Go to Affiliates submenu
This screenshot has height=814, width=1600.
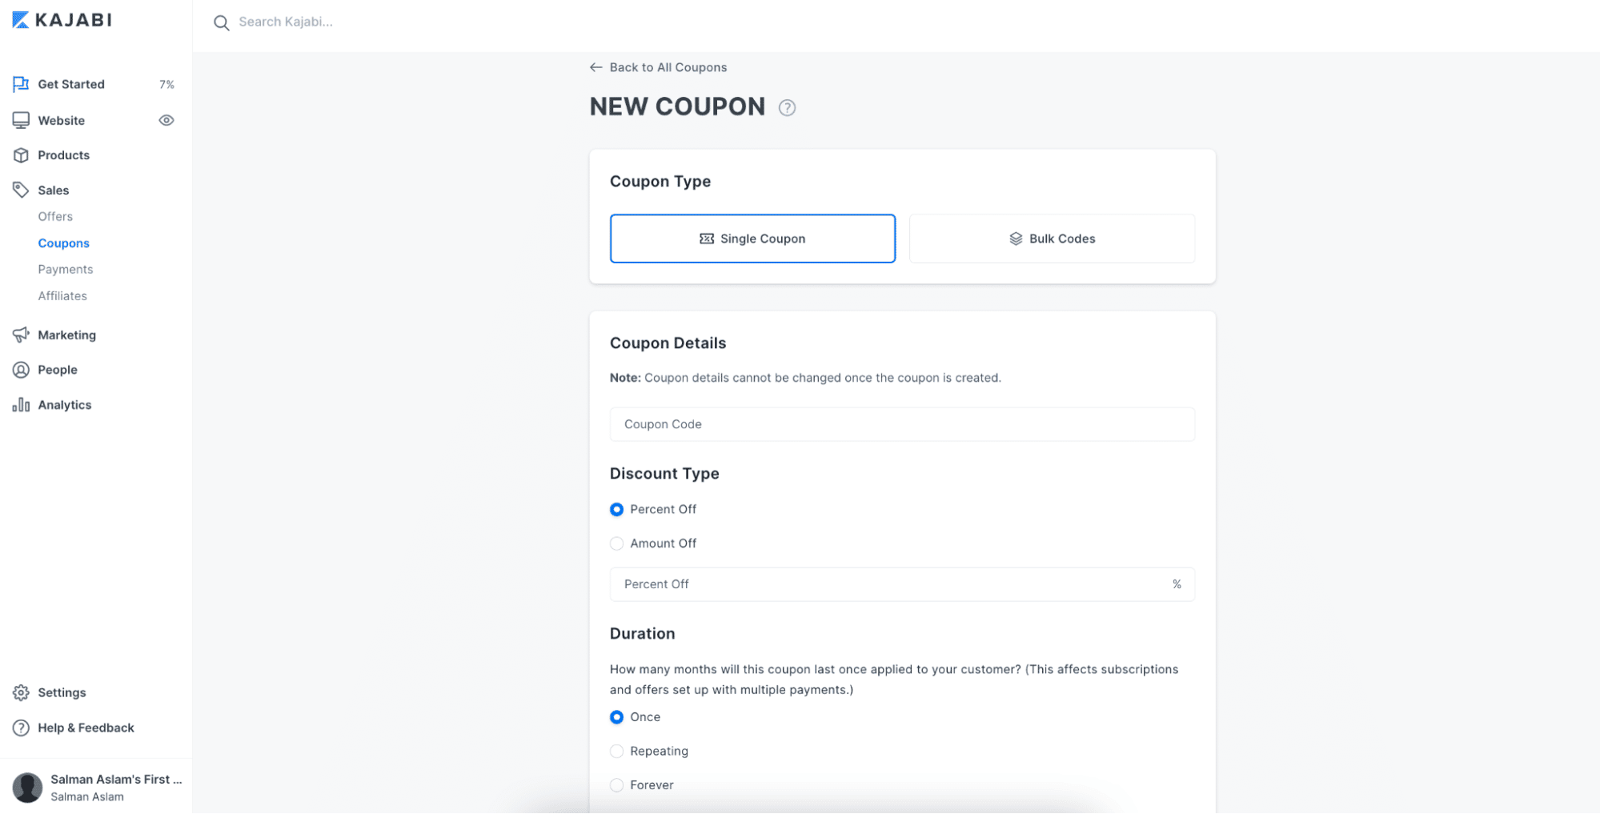pyautogui.click(x=62, y=295)
